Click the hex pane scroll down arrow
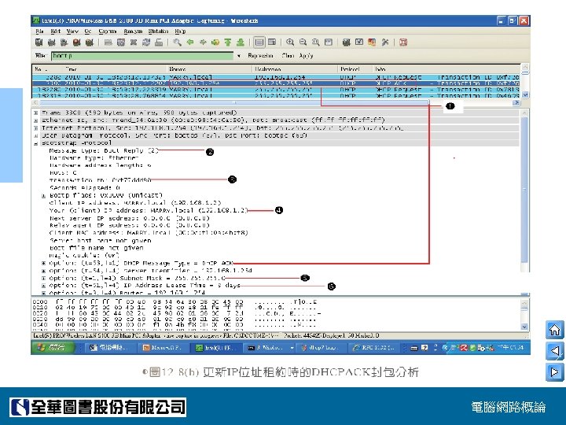This screenshot has width=566, height=425. coord(524,327)
